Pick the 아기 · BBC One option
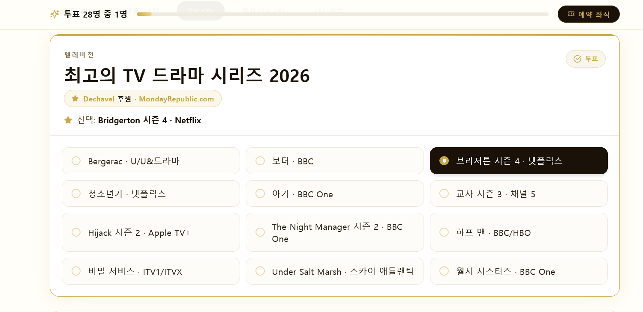 [335, 193]
